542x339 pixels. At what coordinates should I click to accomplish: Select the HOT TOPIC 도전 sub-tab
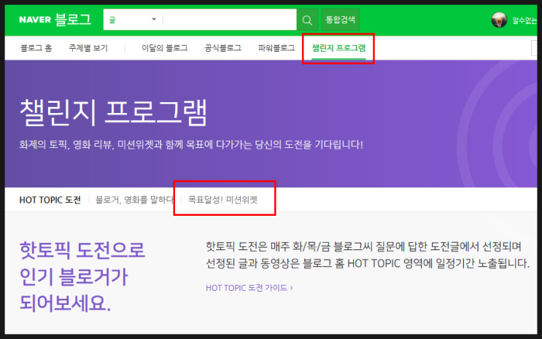(50, 200)
